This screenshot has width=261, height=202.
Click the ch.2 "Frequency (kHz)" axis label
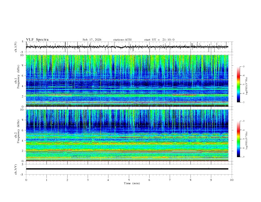pos(18,131)
